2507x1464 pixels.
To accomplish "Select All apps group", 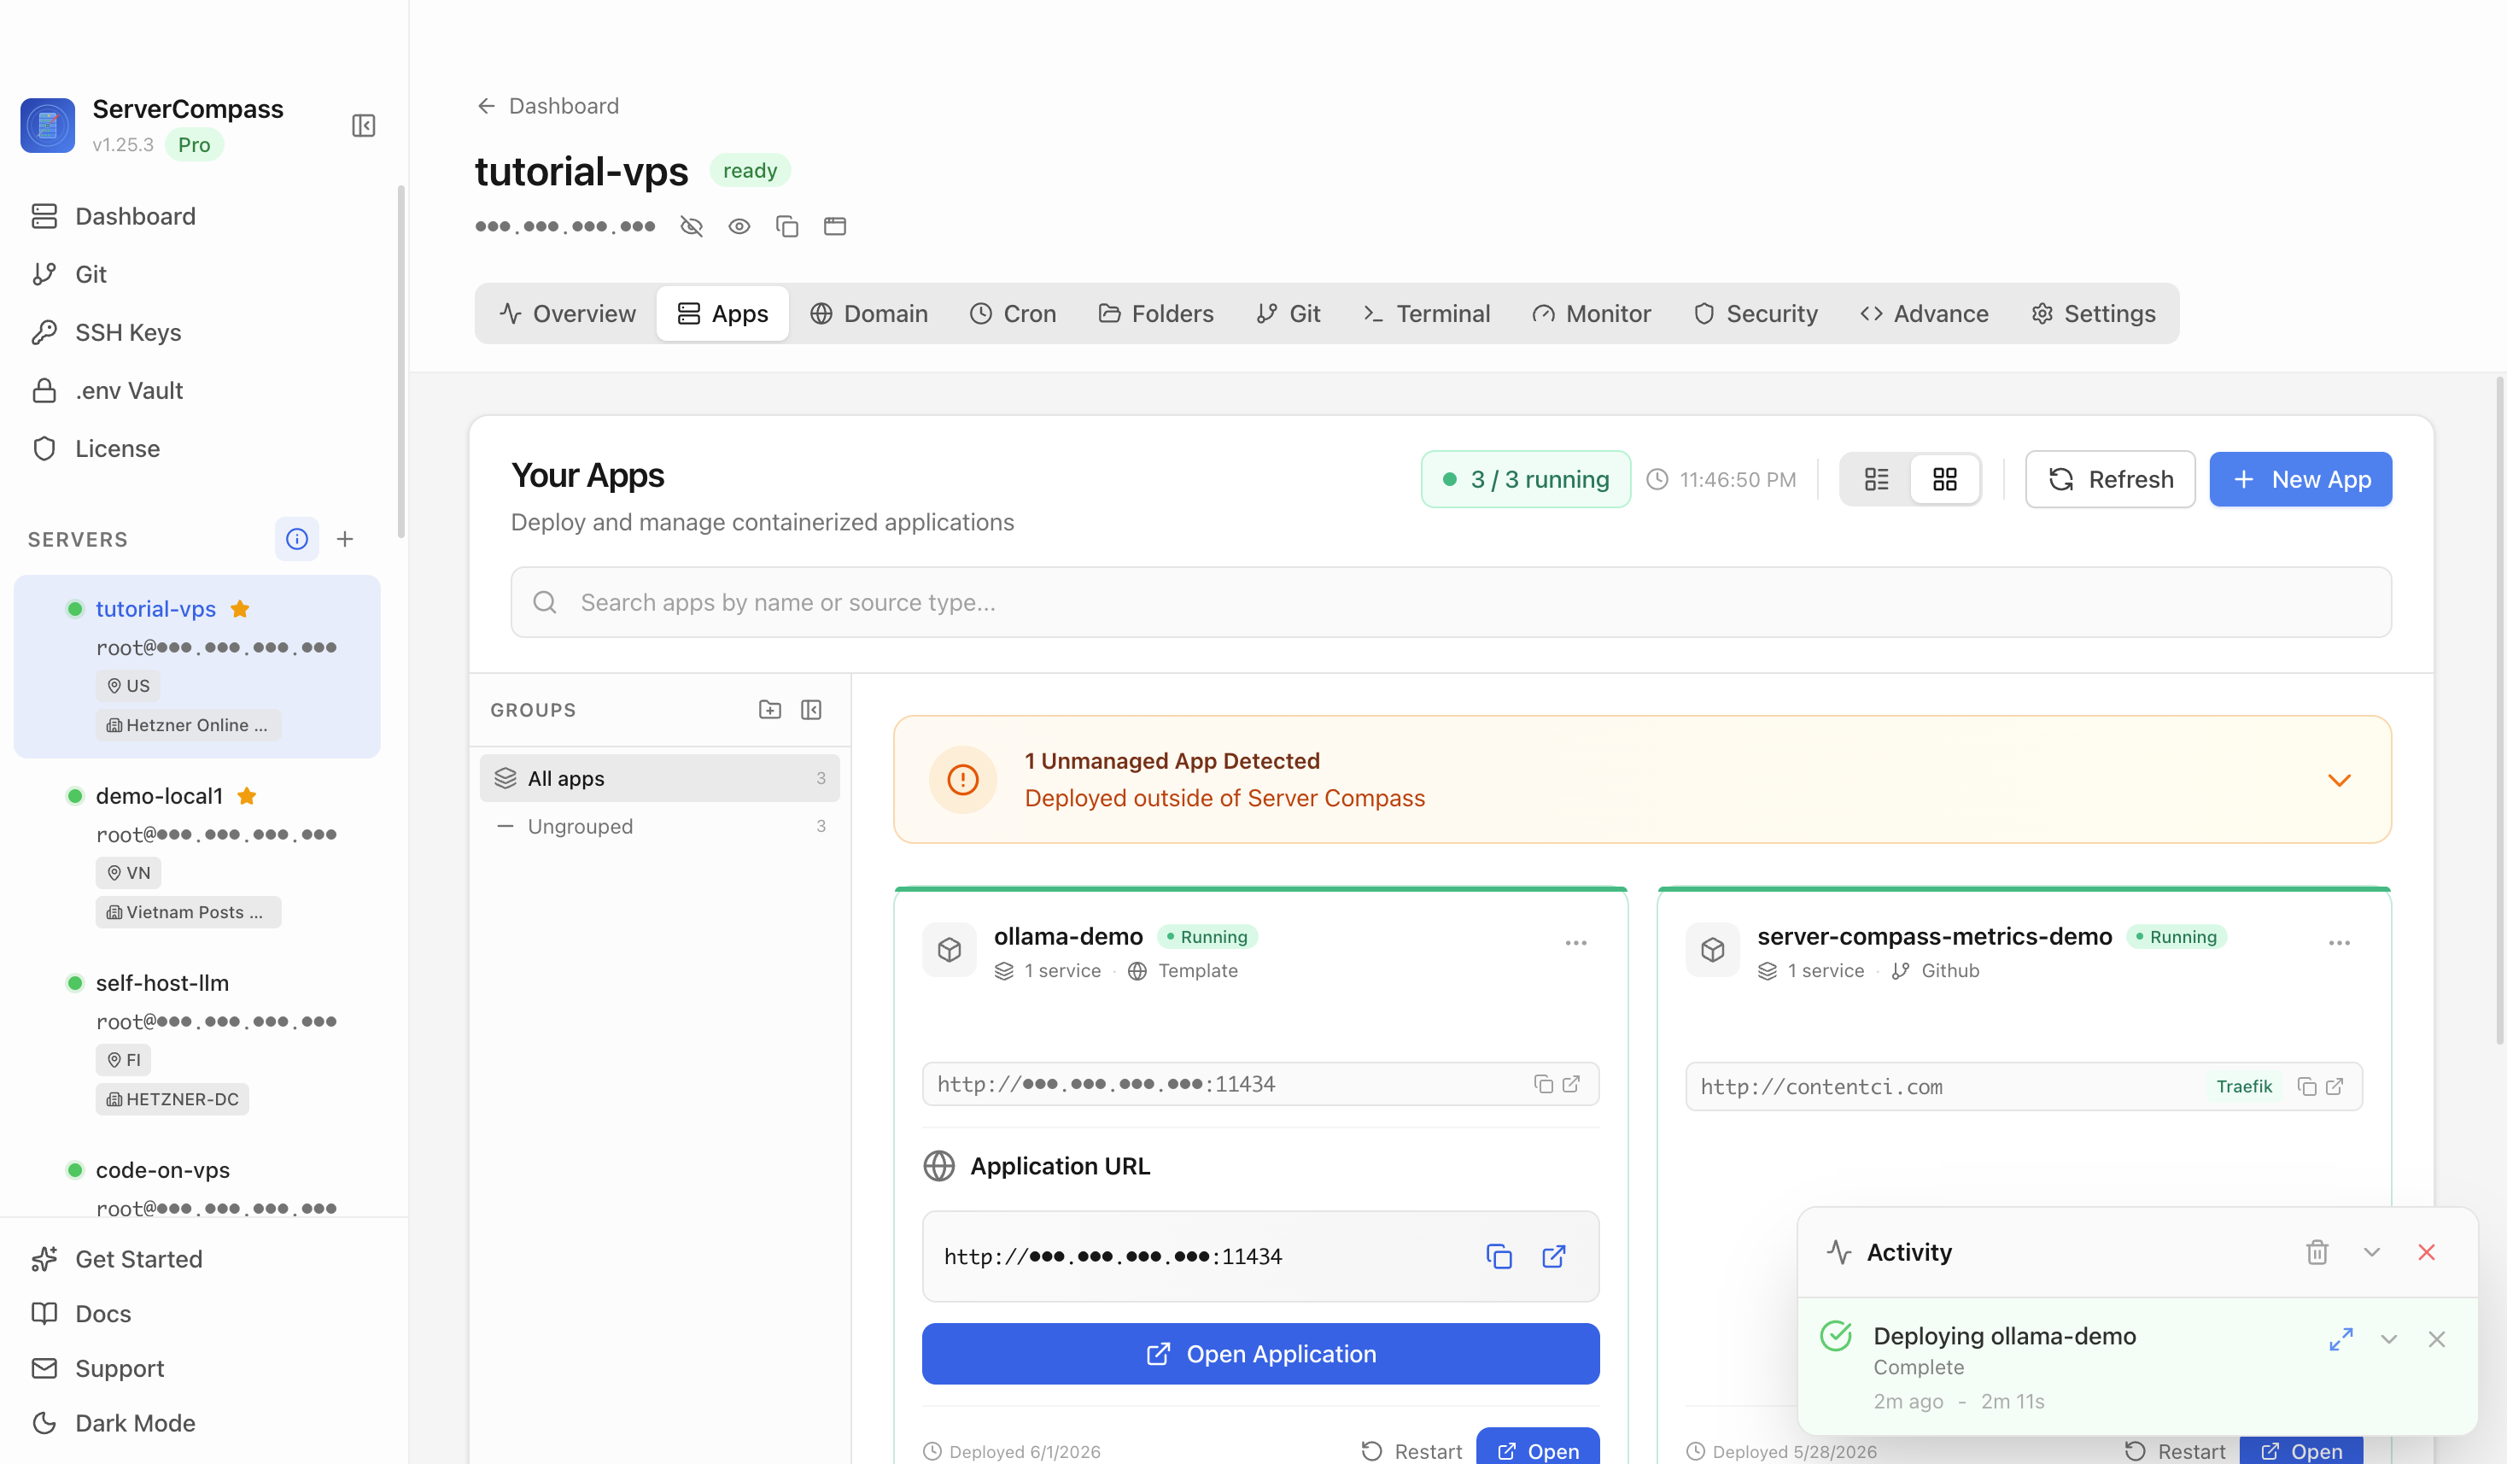I will (x=659, y=778).
